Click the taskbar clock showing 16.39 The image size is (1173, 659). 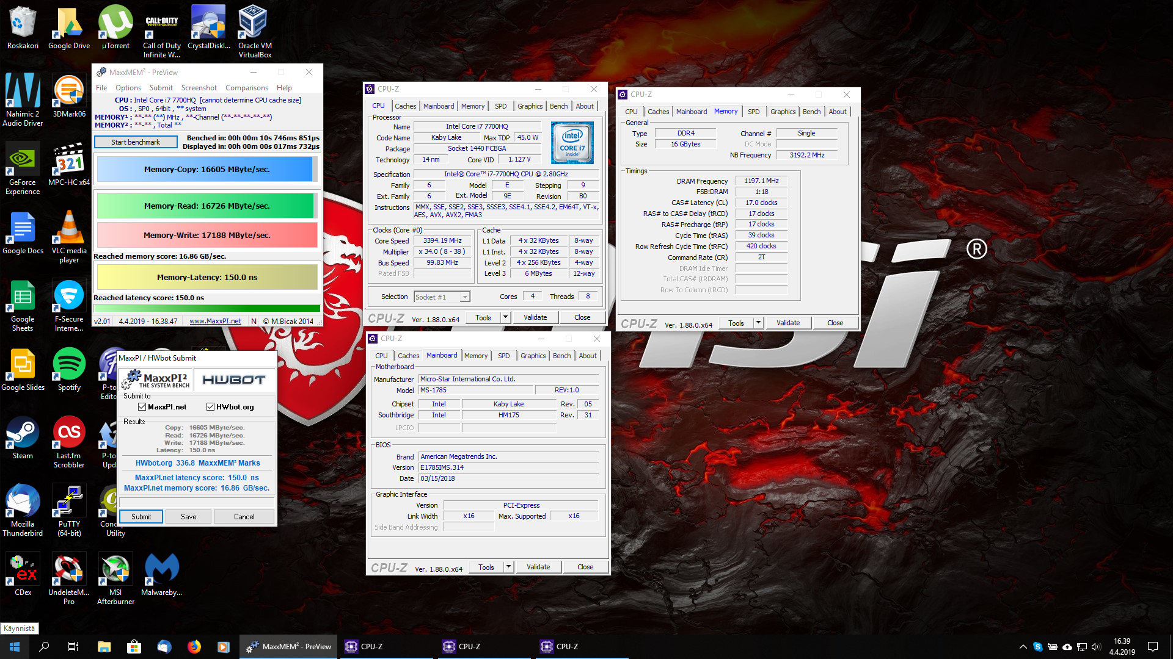coord(1122,647)
